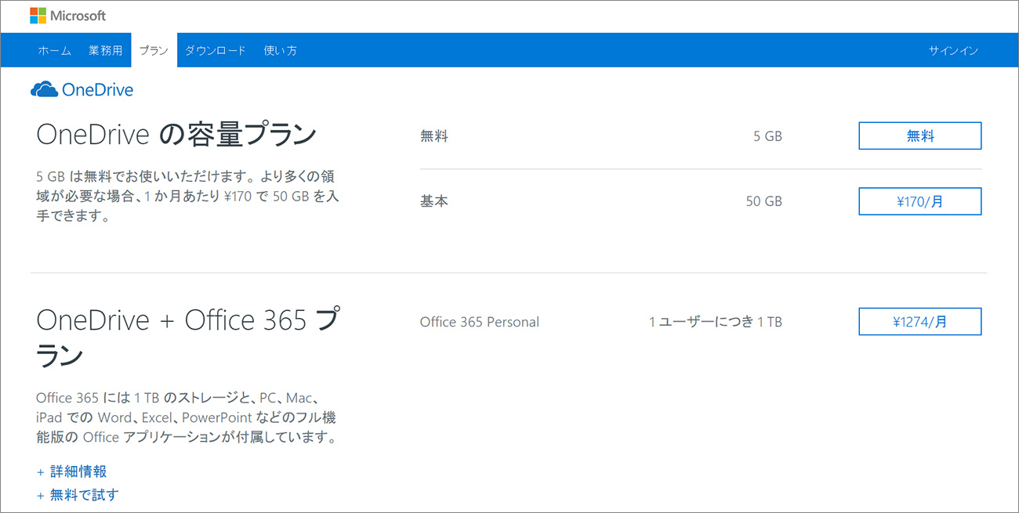Choose the 無料 5 GB plan button

tap(920, 135)
